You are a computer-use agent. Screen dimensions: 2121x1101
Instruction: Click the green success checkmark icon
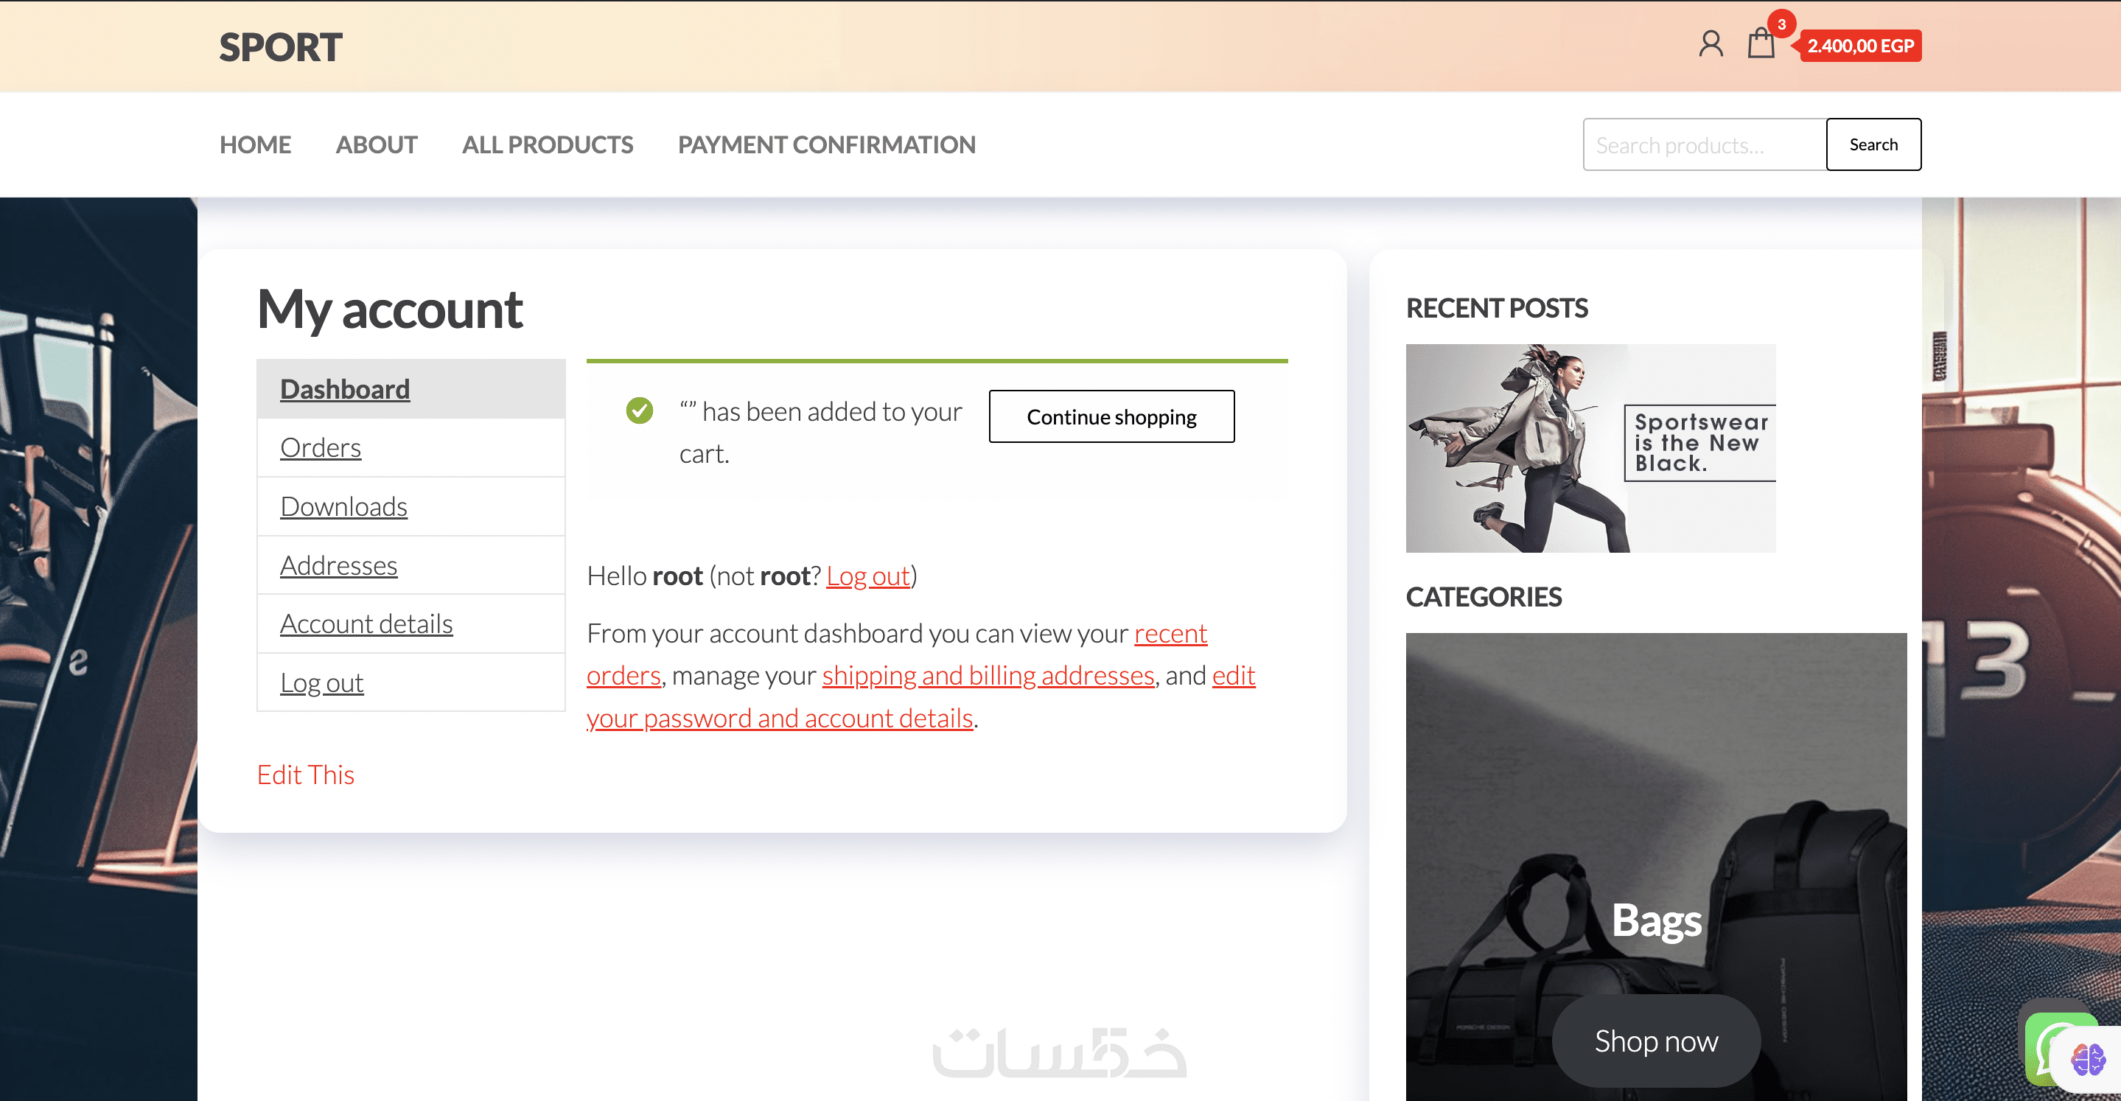(639, 410)
